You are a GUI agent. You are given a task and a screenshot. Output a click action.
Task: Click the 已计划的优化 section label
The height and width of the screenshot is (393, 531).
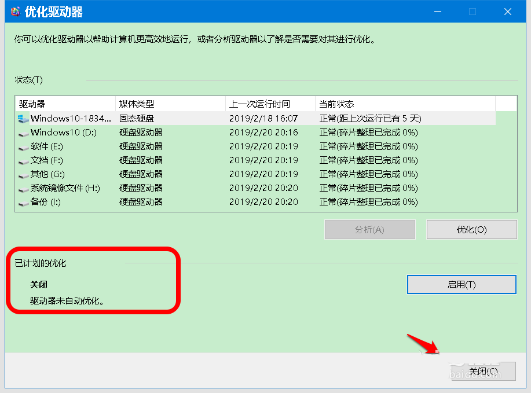pos(41,263)
